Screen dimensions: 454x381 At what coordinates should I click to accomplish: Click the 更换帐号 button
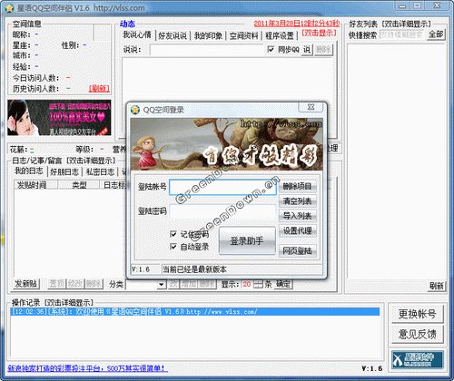coord(417,314)
